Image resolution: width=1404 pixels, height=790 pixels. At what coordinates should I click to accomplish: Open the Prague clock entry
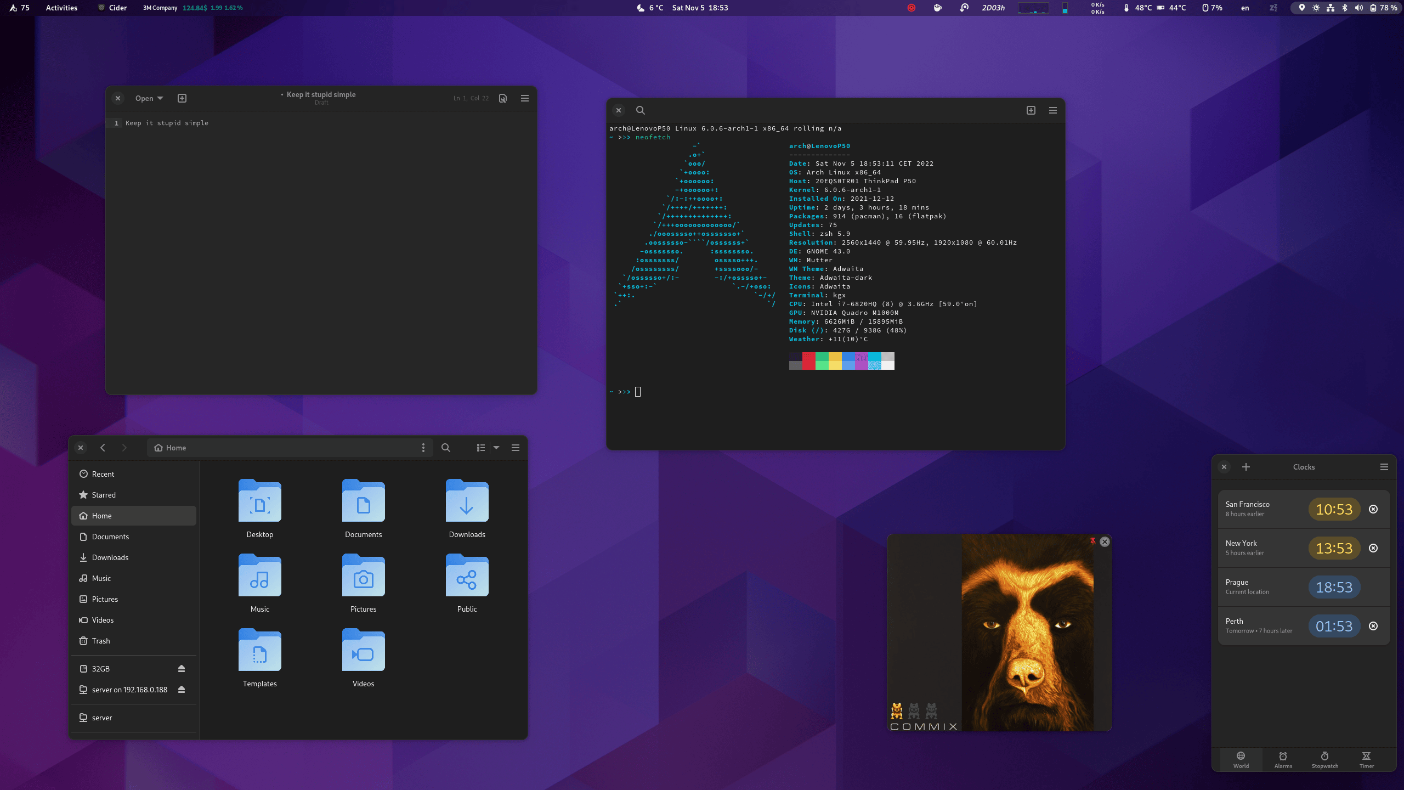(1304, 587)
